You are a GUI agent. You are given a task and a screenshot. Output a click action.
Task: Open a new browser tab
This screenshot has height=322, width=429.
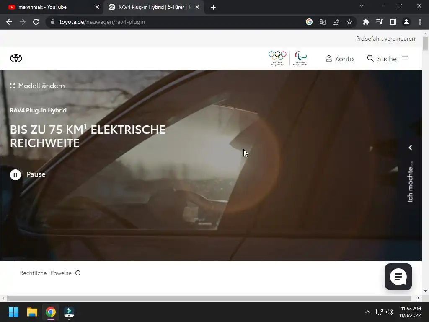(x=213, y=8)
